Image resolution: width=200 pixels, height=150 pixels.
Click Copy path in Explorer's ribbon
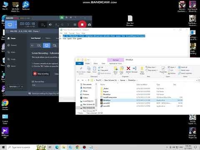point(103,70)
